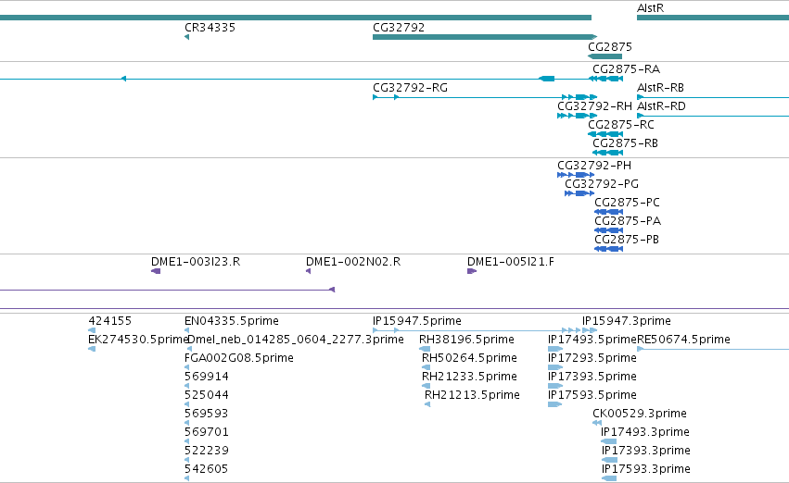
Task: Click IP15947.3prime label
Action: 627,321
